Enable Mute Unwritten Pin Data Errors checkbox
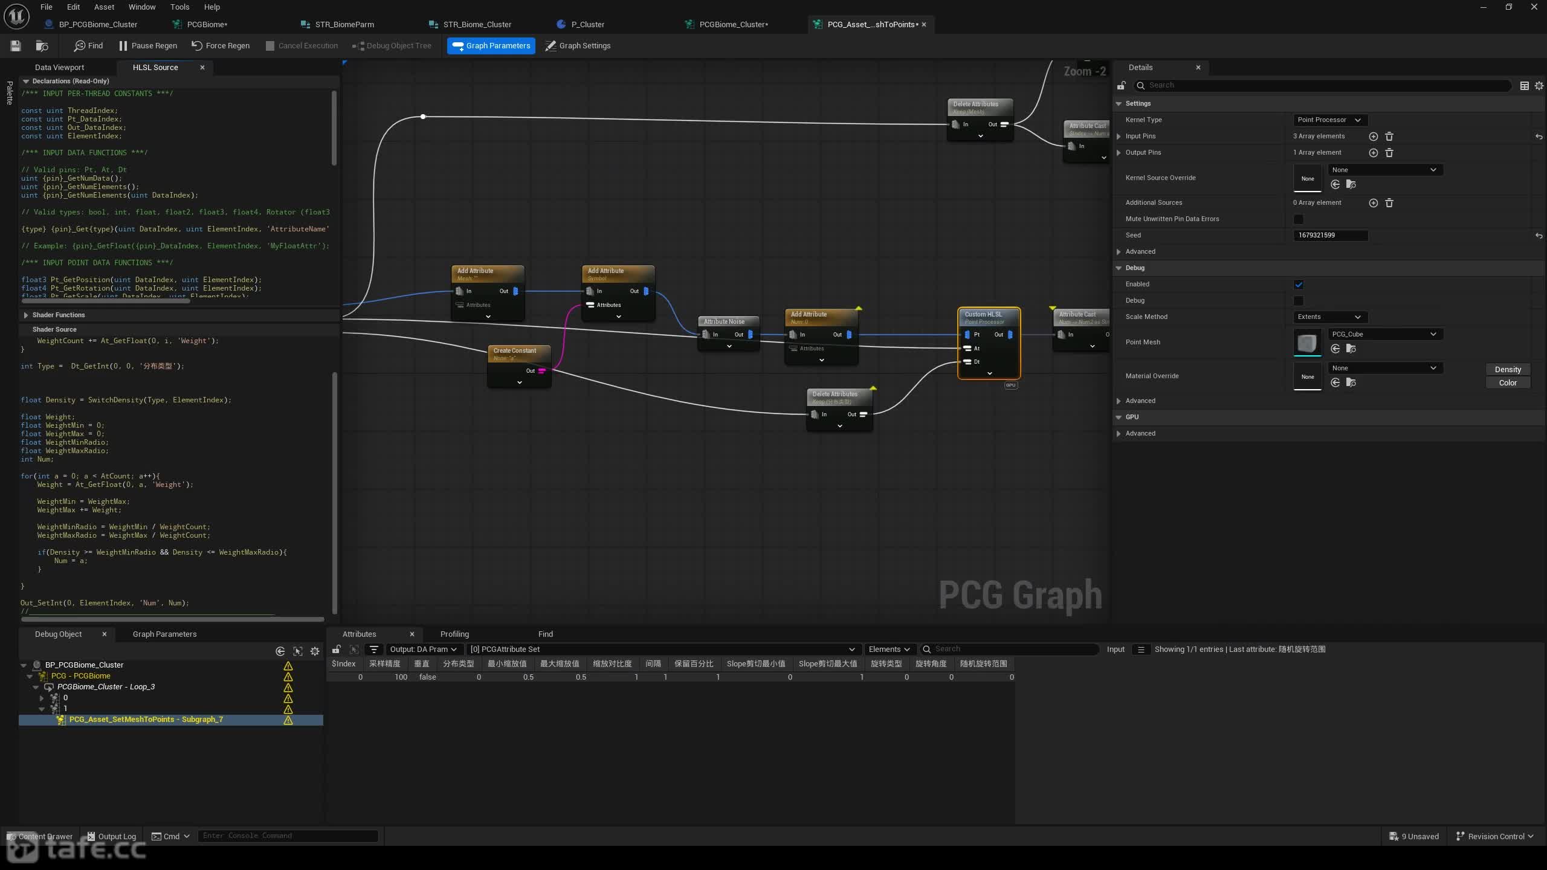The image size is (1547, 870). pyautogui.click(x=1298, y=219)
